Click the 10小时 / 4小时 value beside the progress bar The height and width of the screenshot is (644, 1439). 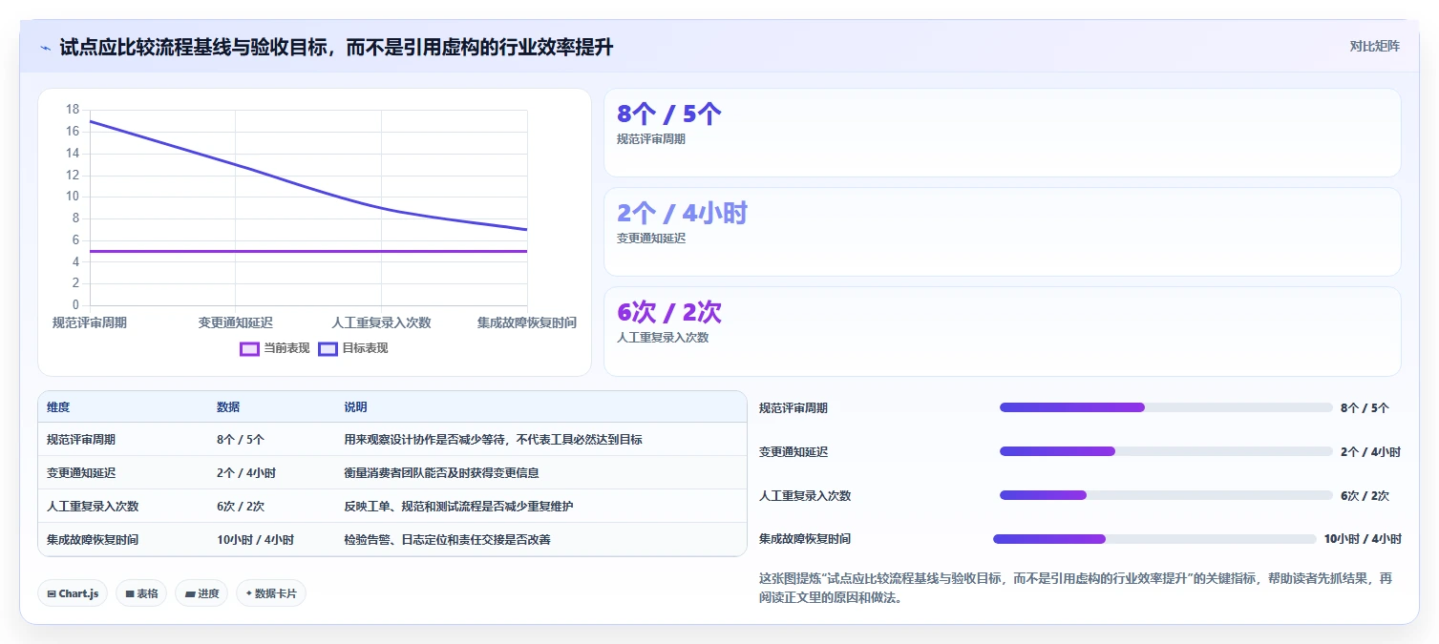click(x=1363, y=539)
